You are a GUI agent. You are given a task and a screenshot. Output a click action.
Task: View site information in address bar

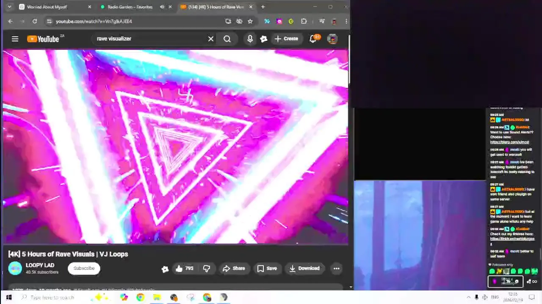click(x=49, y=21)
